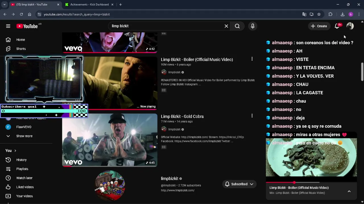Start voice search with microphone icon
The image size is (364, 204).
coord(253,26)
